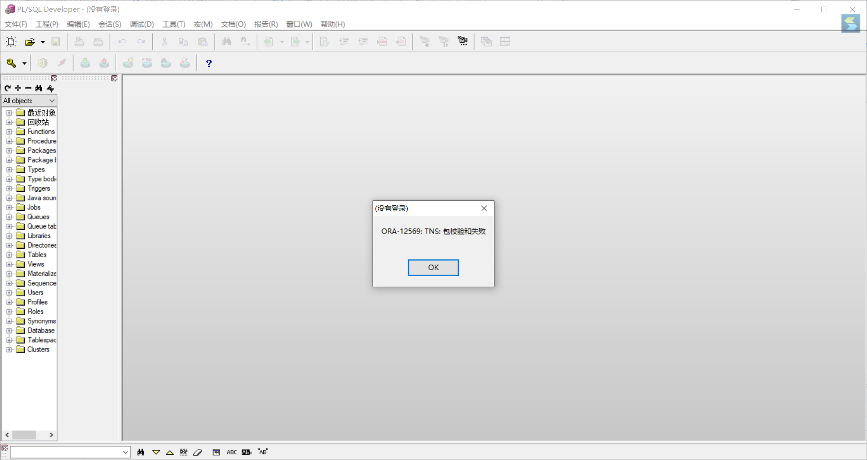Select the Triggers folder in the tree
Screen dimensions: 867x460
tap(38, 189)
